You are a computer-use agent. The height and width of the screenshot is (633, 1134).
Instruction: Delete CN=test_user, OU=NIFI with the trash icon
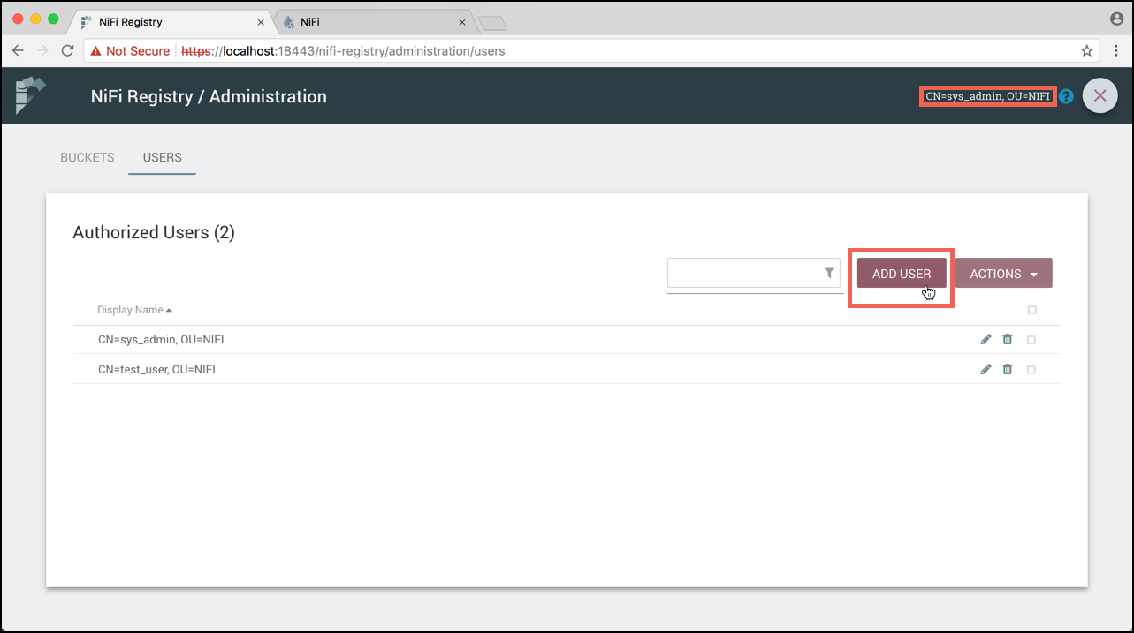pos(1008,369)
